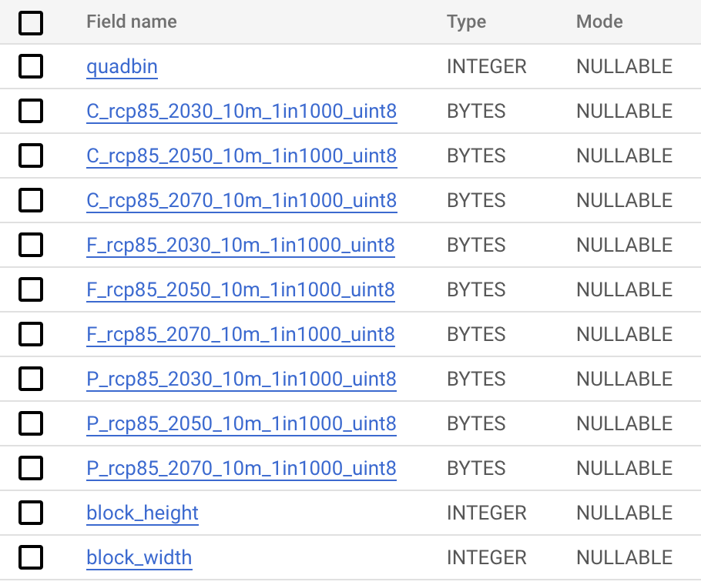Check the box next to F_rcp85_2030_10m_1in1000_uint8
This screenshot has width=701, height=585.
click(31, 245)
